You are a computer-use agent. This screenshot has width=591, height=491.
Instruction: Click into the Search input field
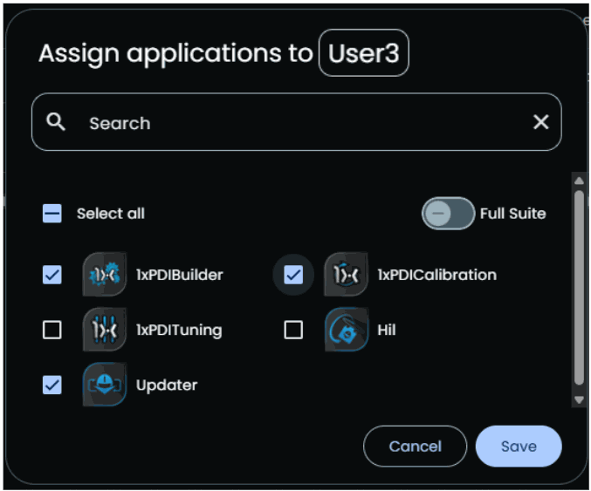[297, 123]
